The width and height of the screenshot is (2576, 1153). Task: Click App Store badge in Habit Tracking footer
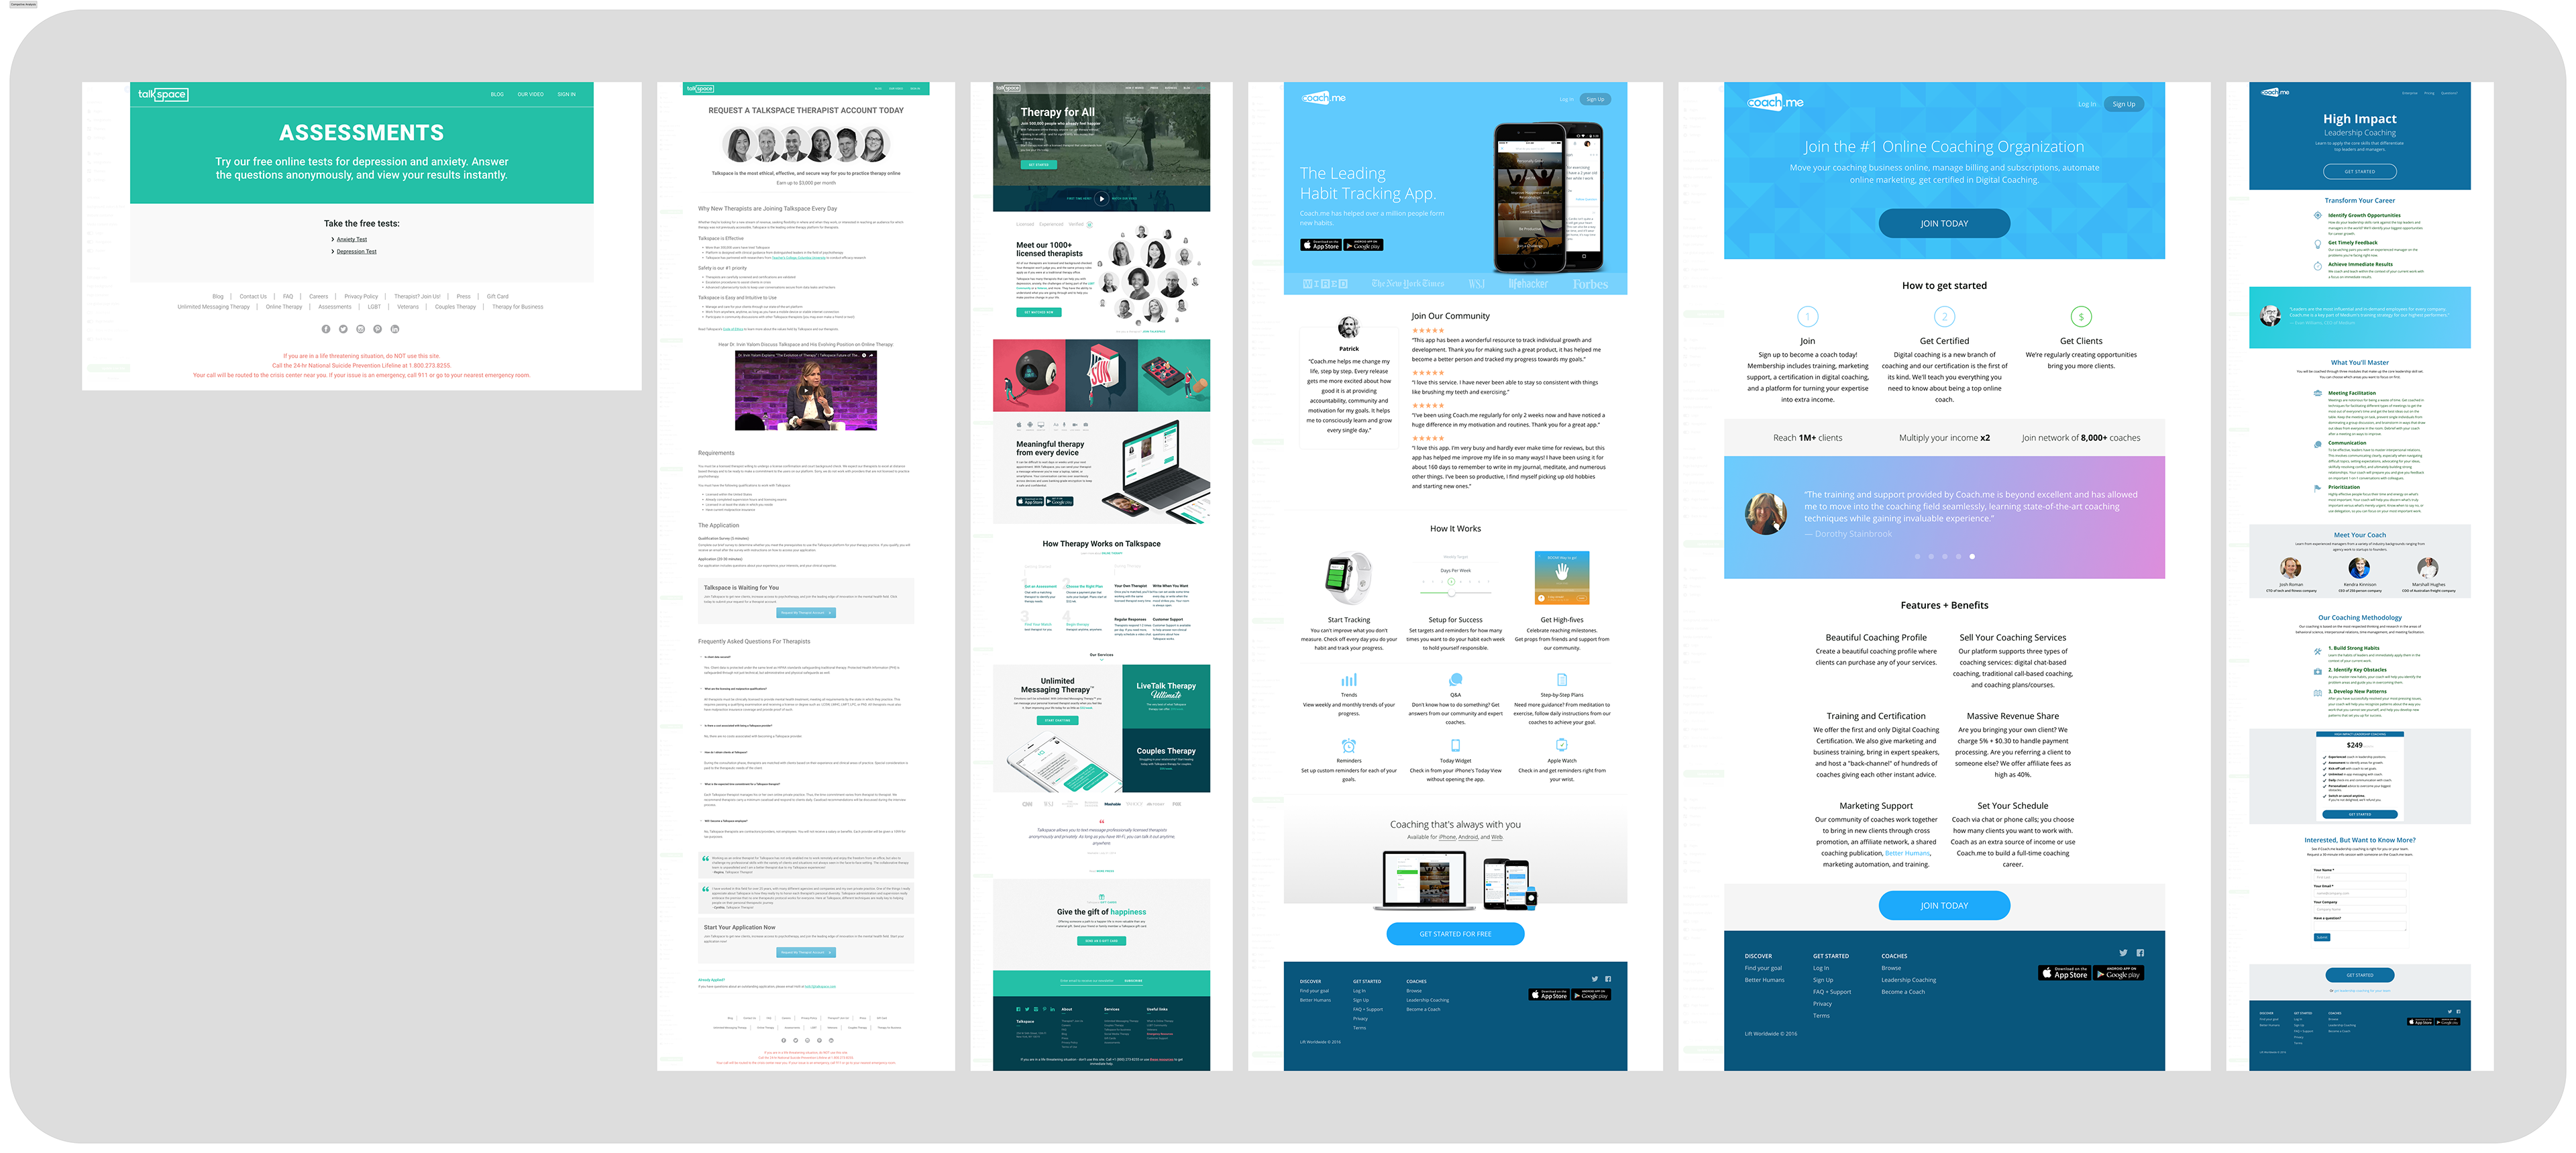1548,995
